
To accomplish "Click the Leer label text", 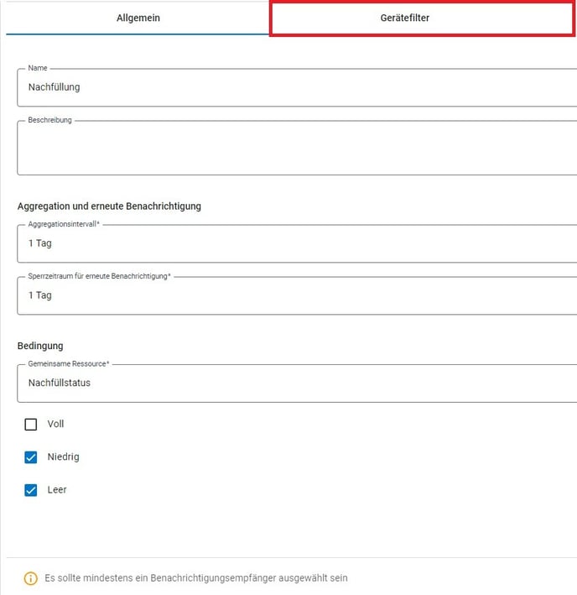I will [56, 490].
